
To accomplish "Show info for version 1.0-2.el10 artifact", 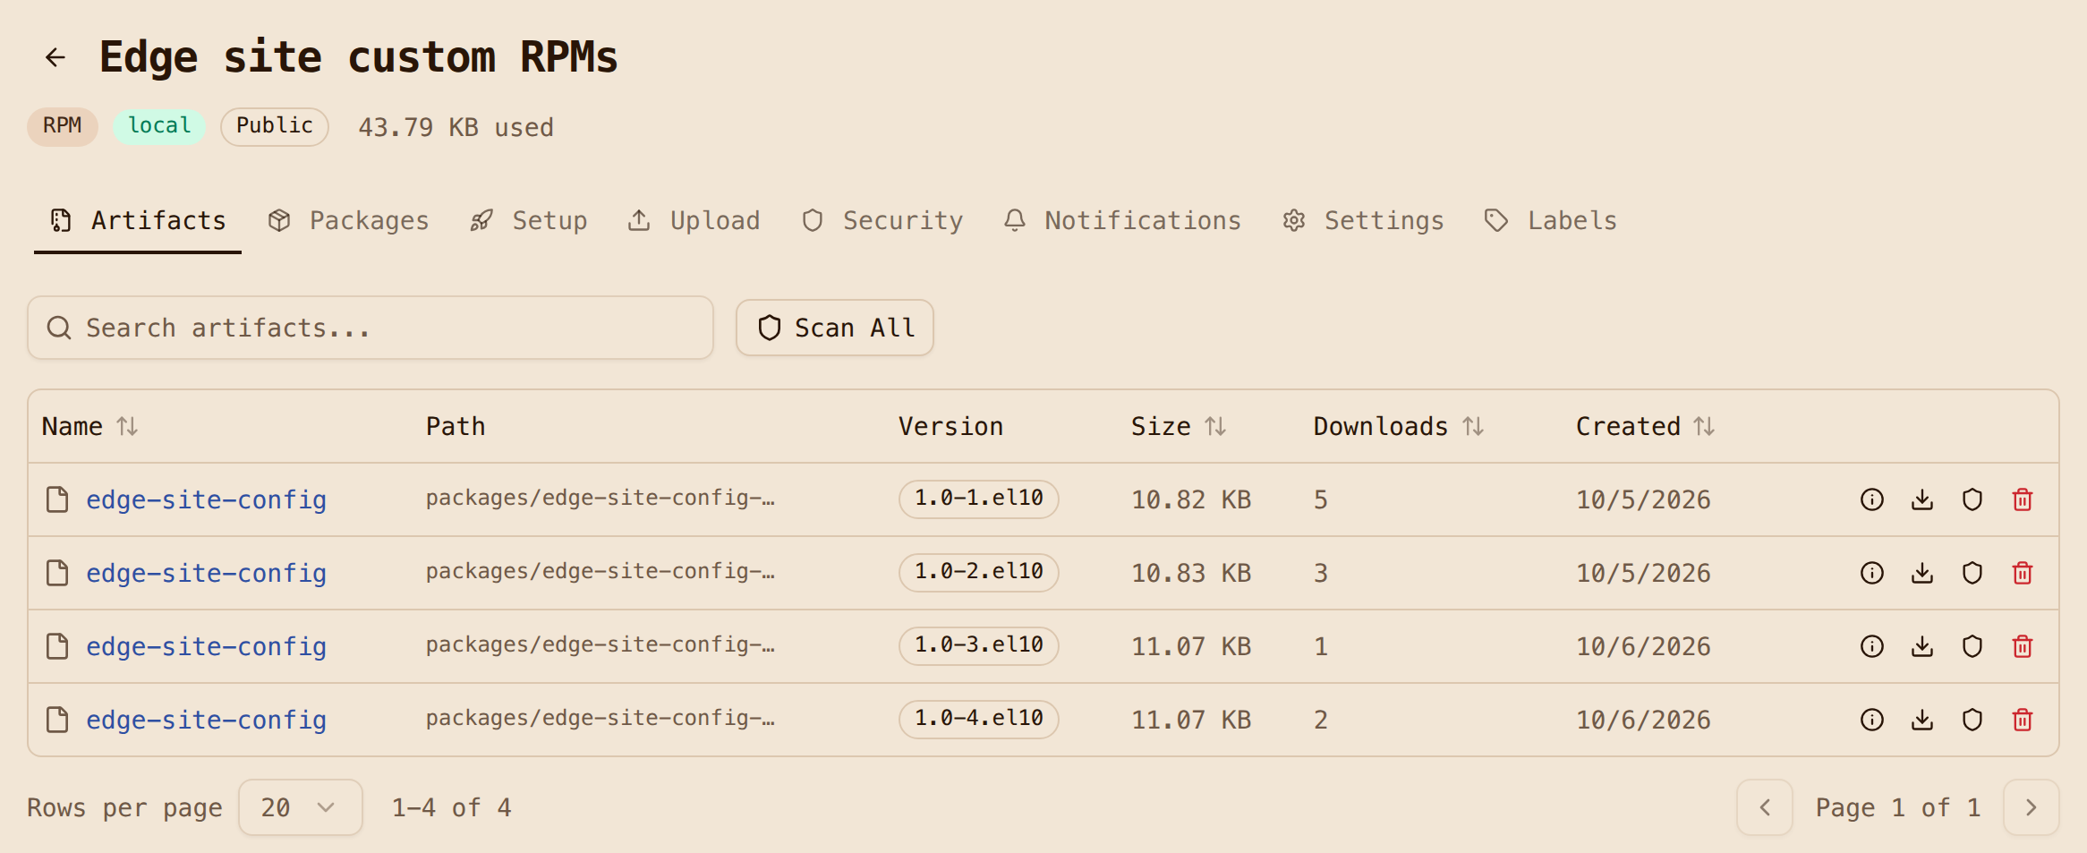I will (1872, 573).
